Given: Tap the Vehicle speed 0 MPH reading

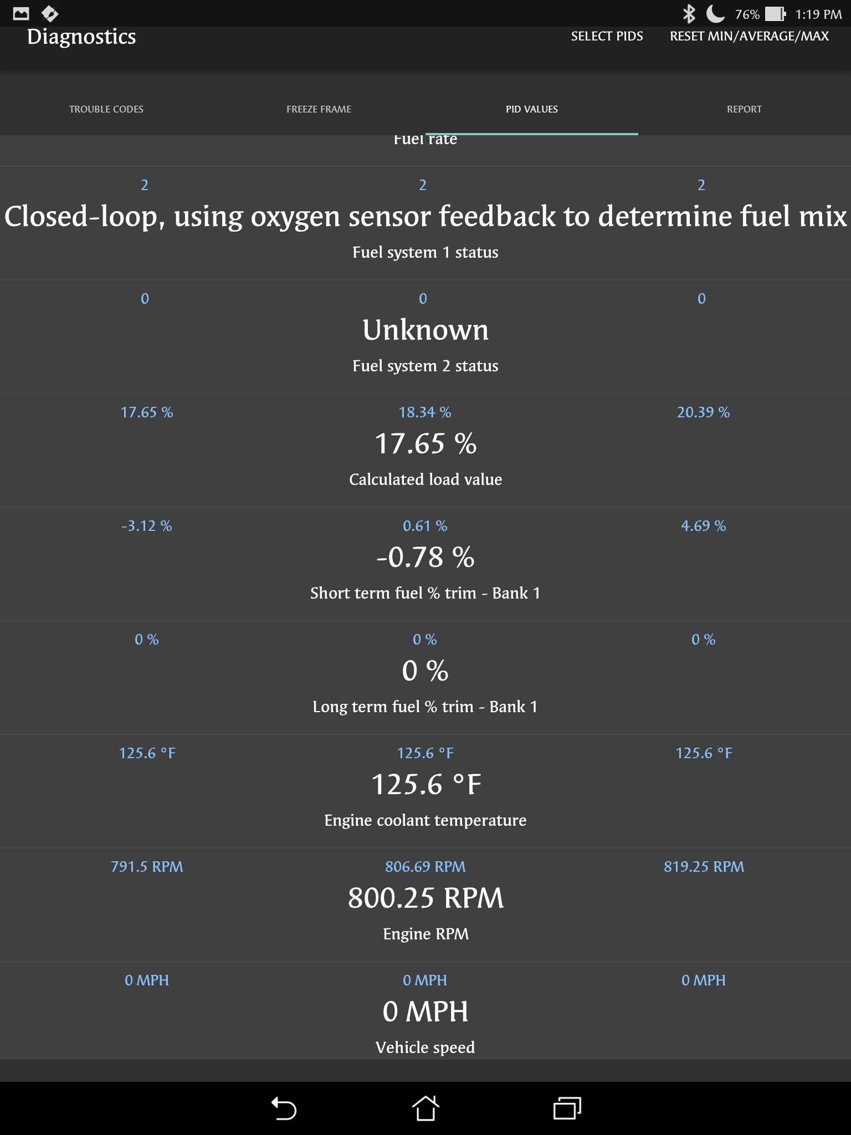Looking at the screenshot, I should 425,1011.
